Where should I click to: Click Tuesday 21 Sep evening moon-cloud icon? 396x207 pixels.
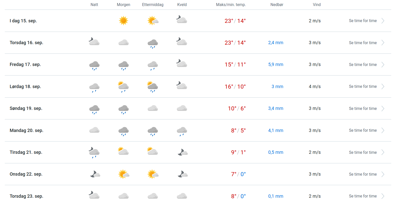click(183, 152)
